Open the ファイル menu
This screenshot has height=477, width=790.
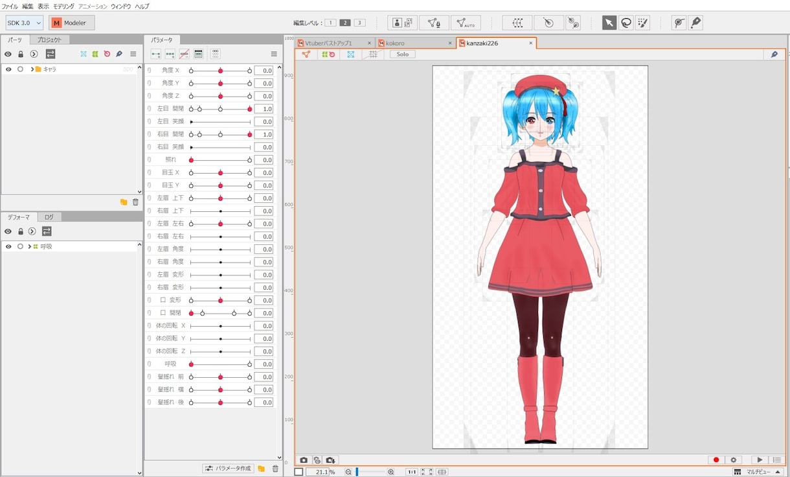click(10, 6)
